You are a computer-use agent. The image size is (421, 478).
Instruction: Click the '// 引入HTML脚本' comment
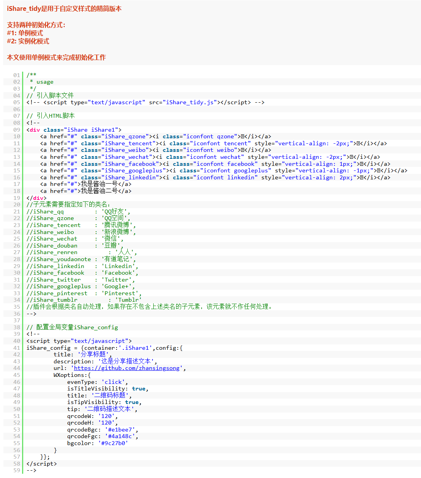pos(51,116)
